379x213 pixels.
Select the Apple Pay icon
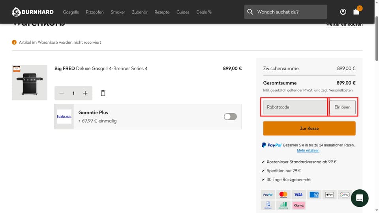point(329,194)
